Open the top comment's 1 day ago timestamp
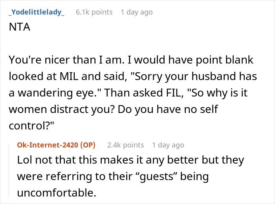This screenshot has width=275, height=204. (137, 12)
